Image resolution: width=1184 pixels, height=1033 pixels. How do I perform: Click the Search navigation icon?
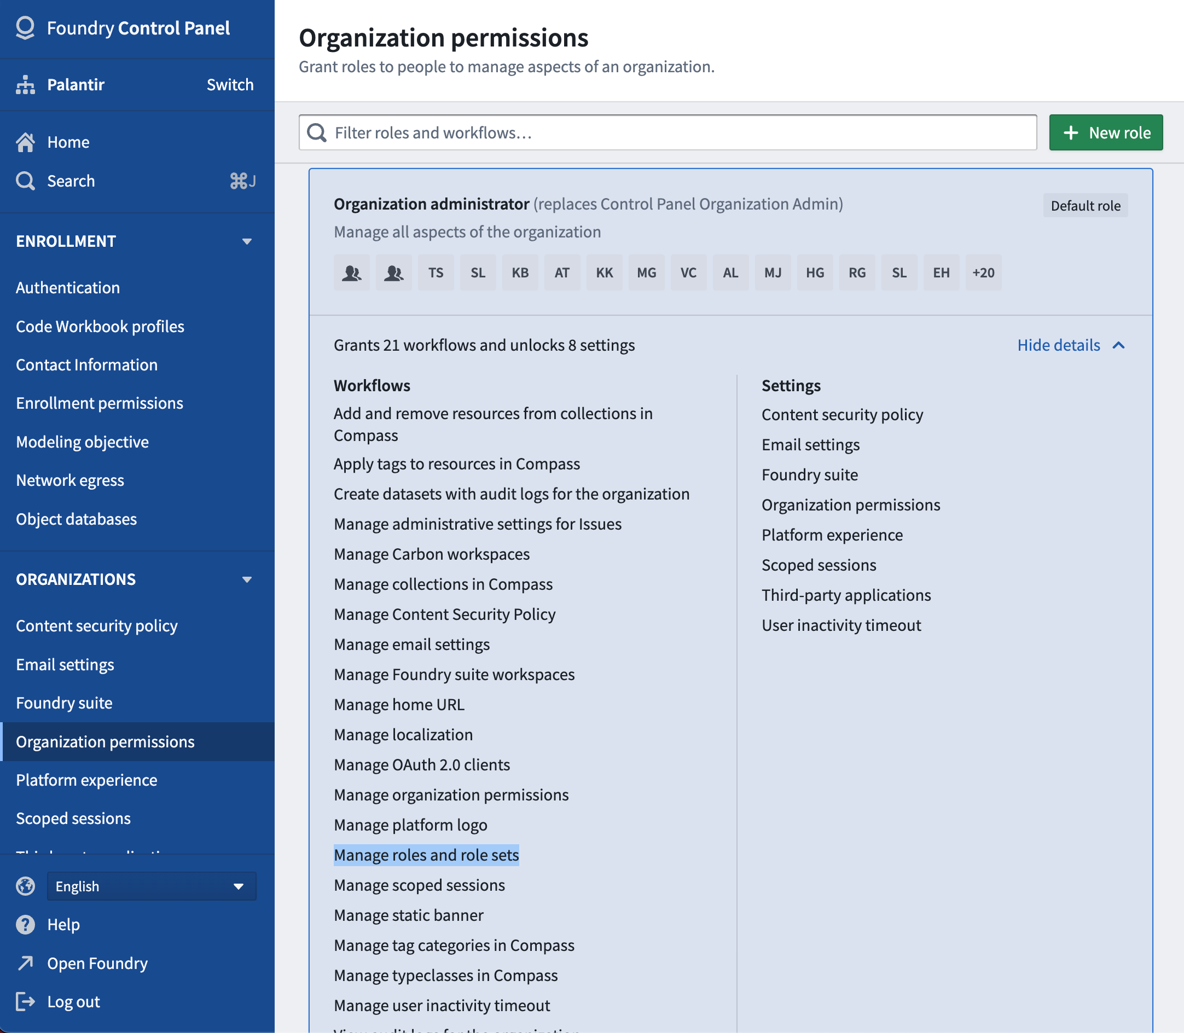click(25, 180)
